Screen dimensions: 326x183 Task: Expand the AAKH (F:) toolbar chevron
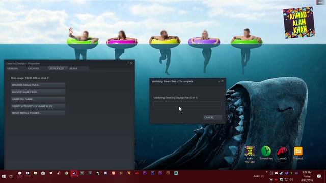point(266,172)
